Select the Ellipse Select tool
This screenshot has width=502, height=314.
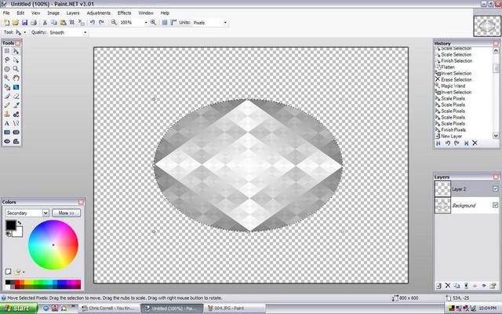[7, 69]
